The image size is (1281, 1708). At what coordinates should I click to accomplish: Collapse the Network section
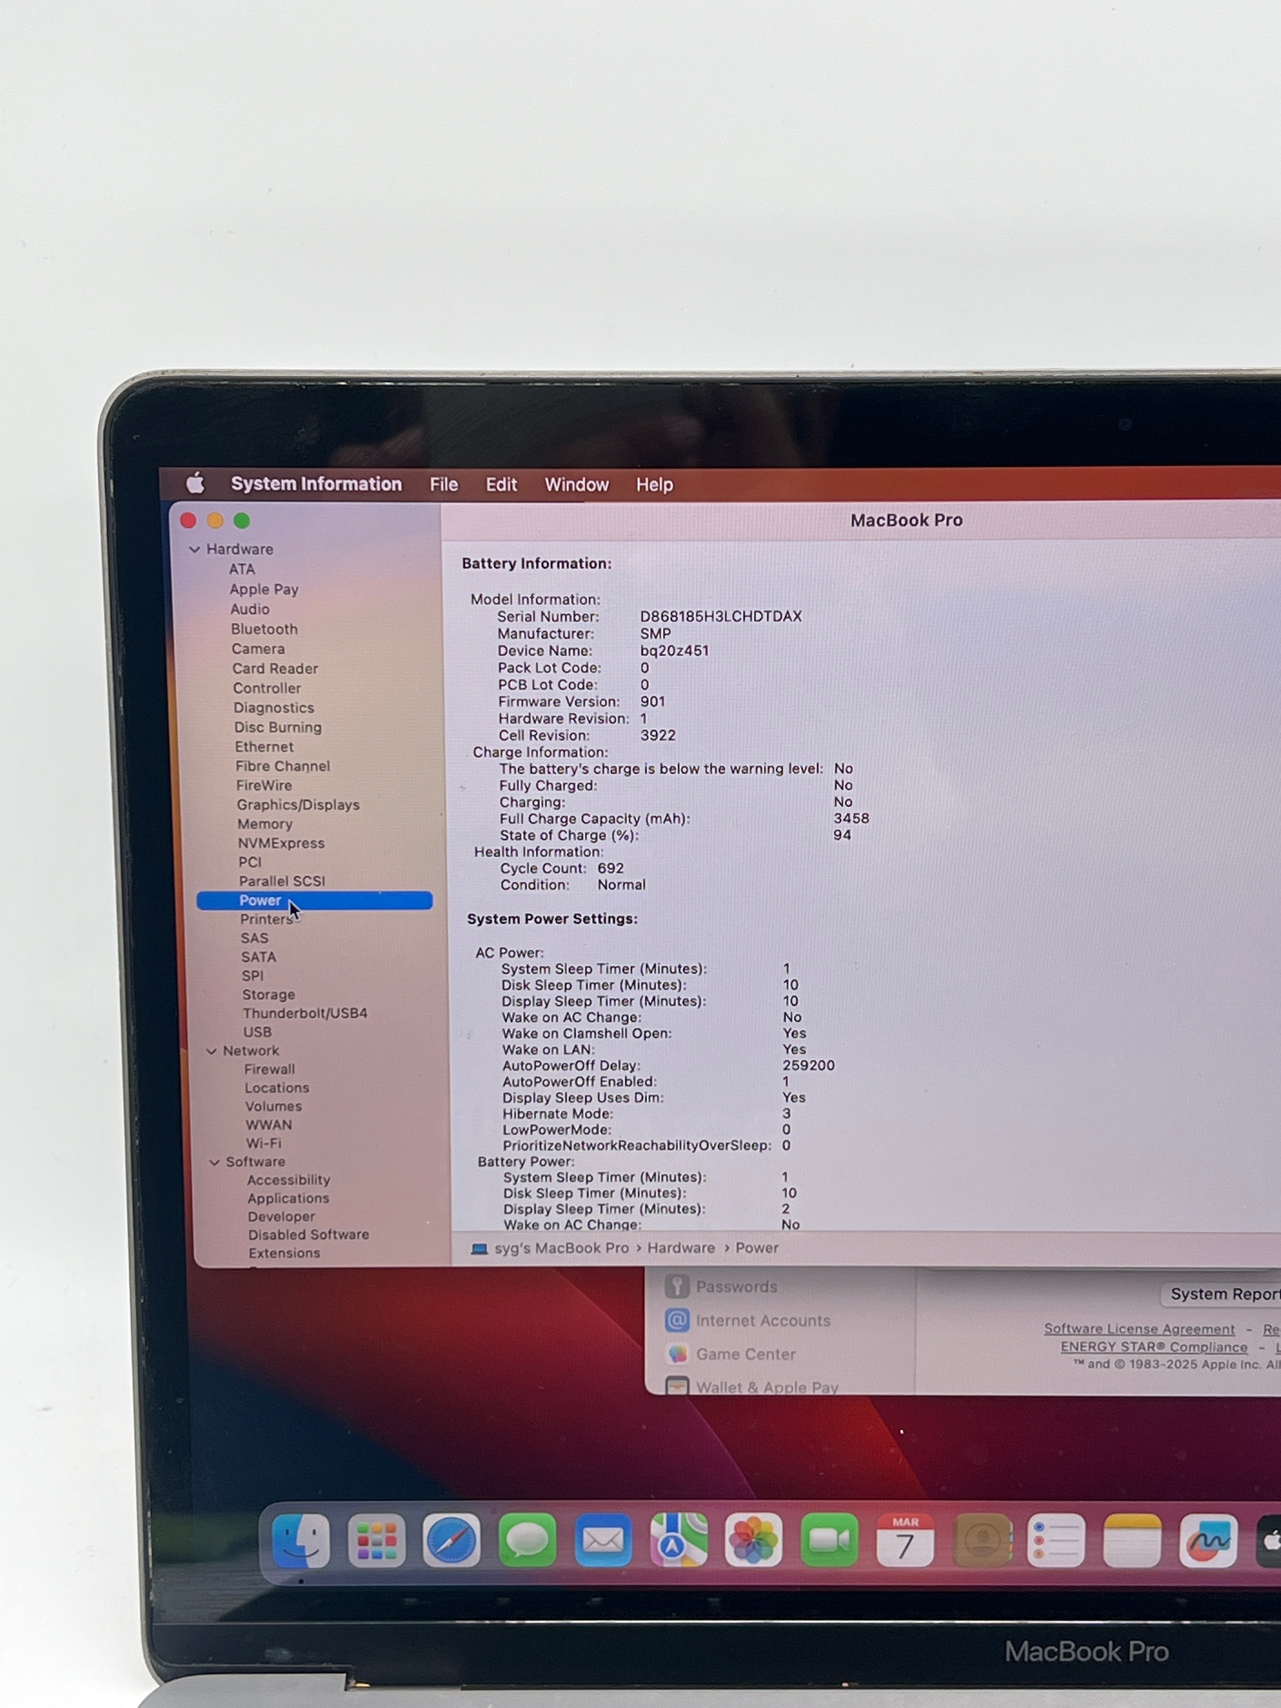(x=211, y=1051)
